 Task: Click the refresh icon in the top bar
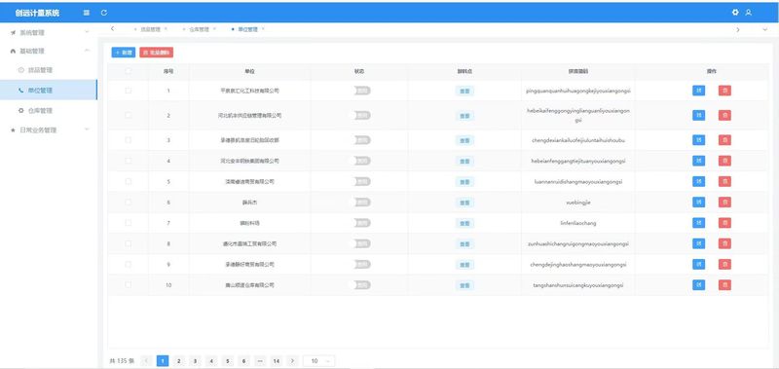pos(104,13)
